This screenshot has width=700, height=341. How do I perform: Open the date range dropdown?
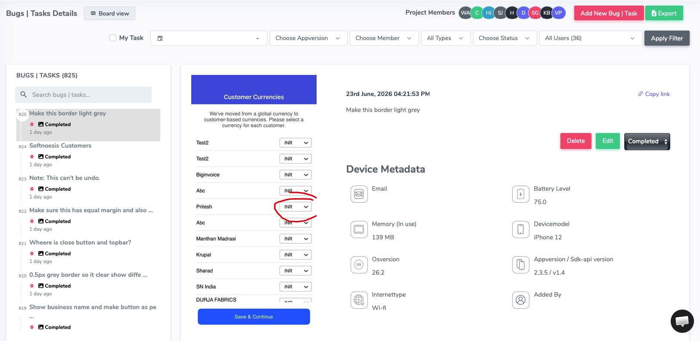(209, 38)
